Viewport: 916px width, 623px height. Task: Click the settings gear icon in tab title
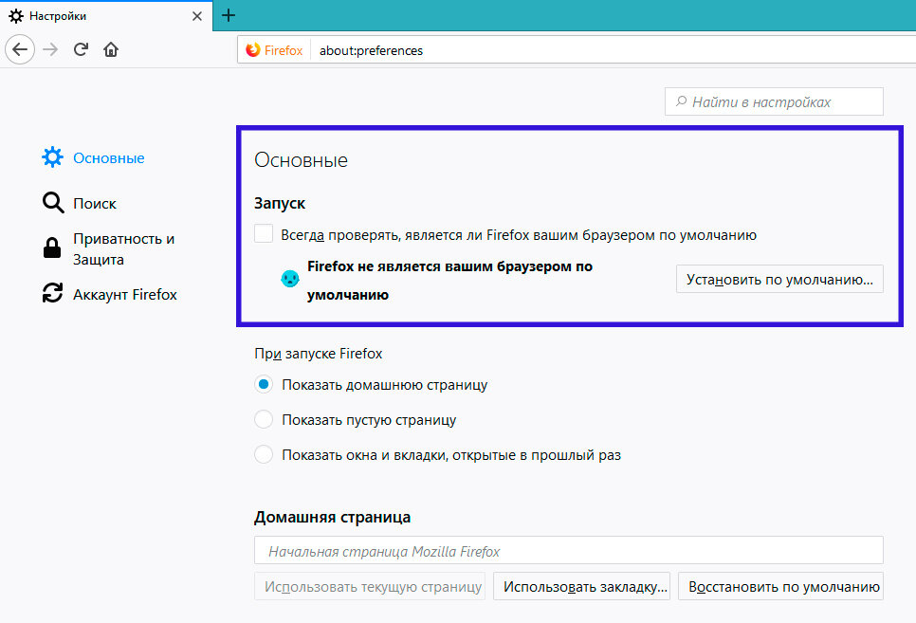tap(16, 16)
